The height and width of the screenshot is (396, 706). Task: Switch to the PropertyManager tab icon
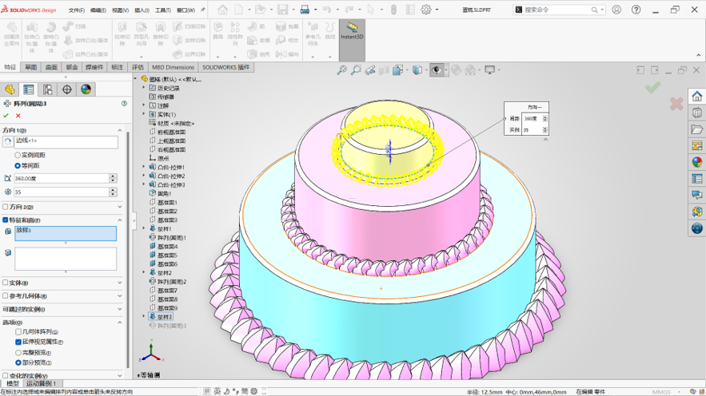[x=28, y=89]
